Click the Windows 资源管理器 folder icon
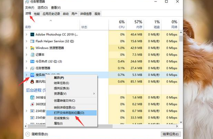This screenshot has width=213, height=139. point(32,48)
